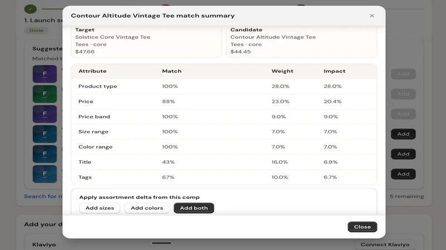Click the Connect Klaviyo button
This screenshot has height=250, width=446.
(x=385, y=244)
